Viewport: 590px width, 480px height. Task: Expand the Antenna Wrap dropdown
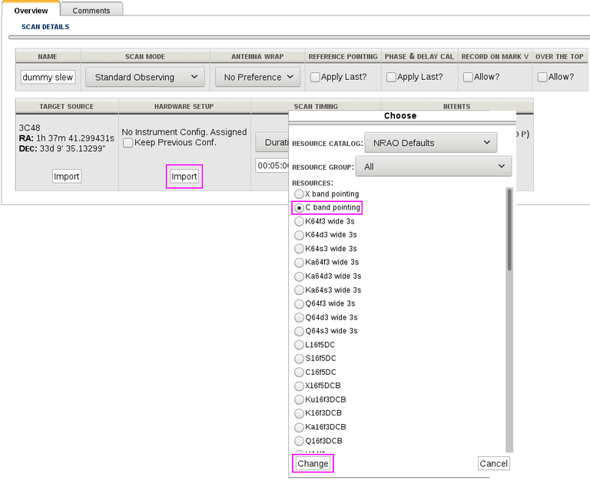pos(257,77)
